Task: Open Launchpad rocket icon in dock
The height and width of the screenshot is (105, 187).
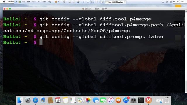Action: coord(28,100)
